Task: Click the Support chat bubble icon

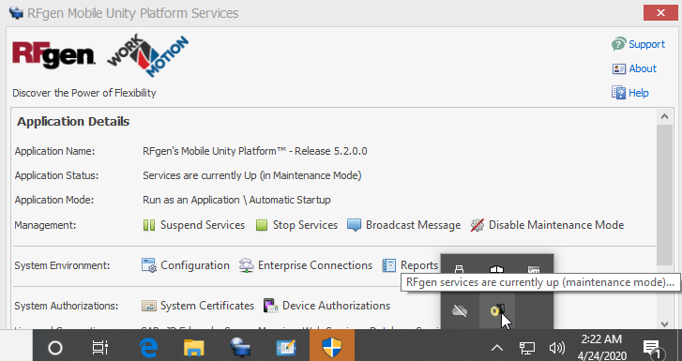Action: (618, 44)
